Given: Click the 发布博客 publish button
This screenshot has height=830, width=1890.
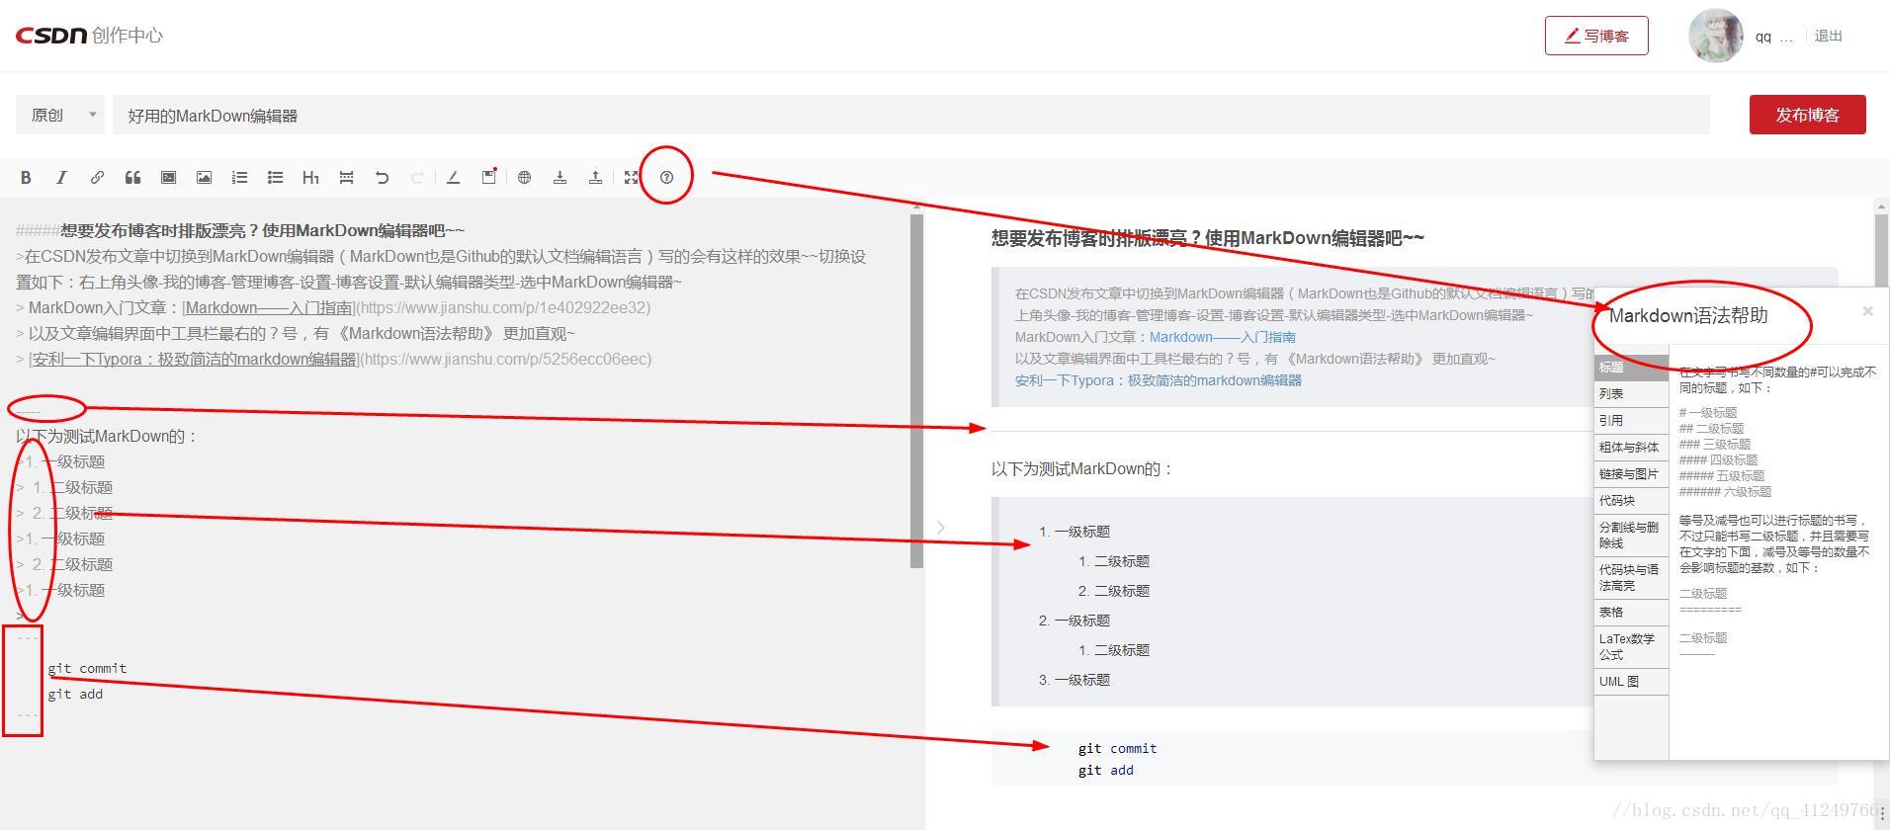Looking at the screenshot, I should 1807,115.
